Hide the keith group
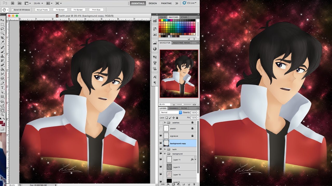This screenshot has height=186, width=332. click(x=161, y=149)
